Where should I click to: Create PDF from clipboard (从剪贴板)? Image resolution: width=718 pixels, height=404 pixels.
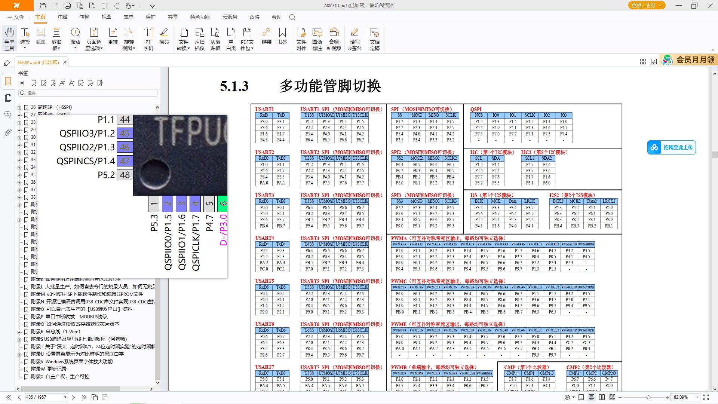tap(215, 39)
